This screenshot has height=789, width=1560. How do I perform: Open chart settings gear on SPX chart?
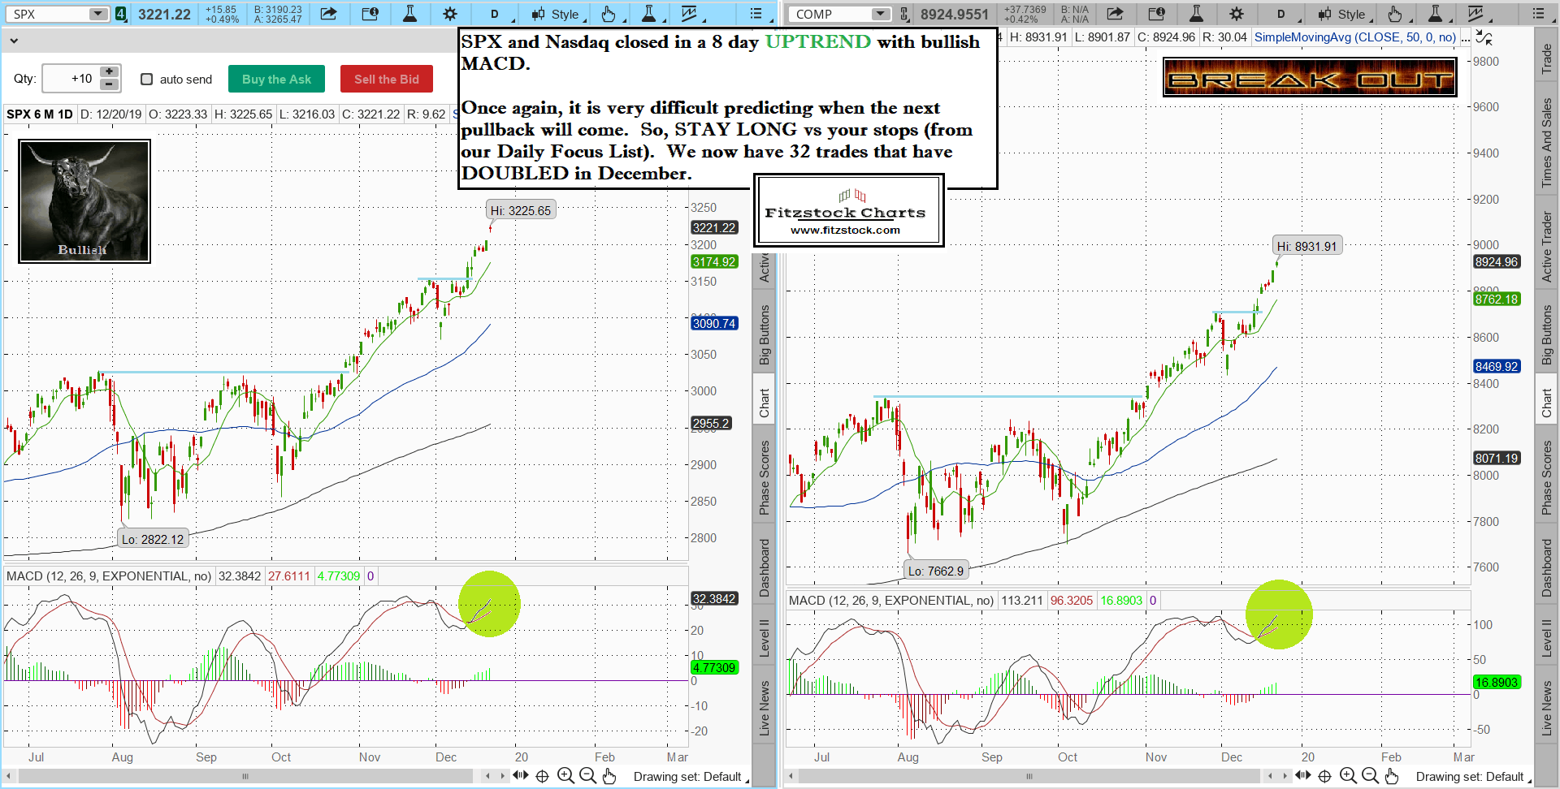(x=450, y=14)
